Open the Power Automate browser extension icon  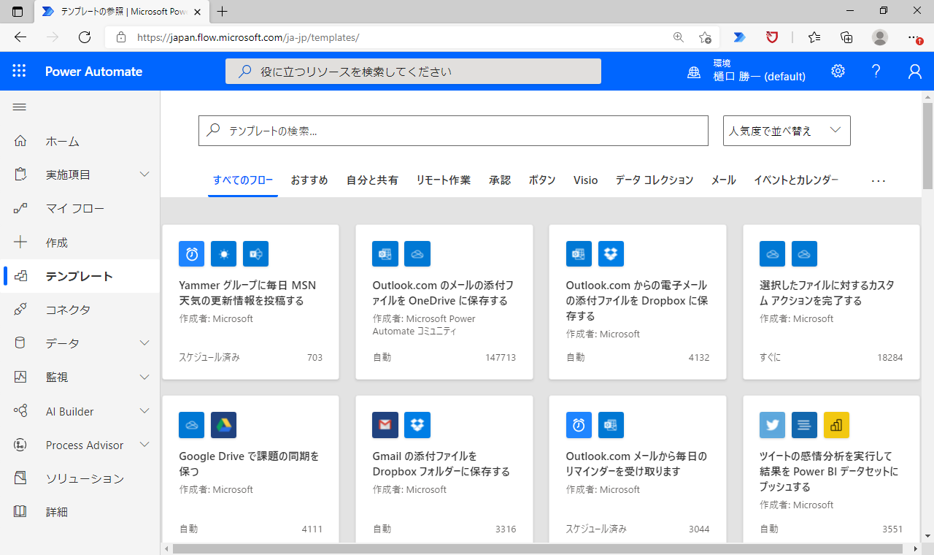[x=739, y=37]
